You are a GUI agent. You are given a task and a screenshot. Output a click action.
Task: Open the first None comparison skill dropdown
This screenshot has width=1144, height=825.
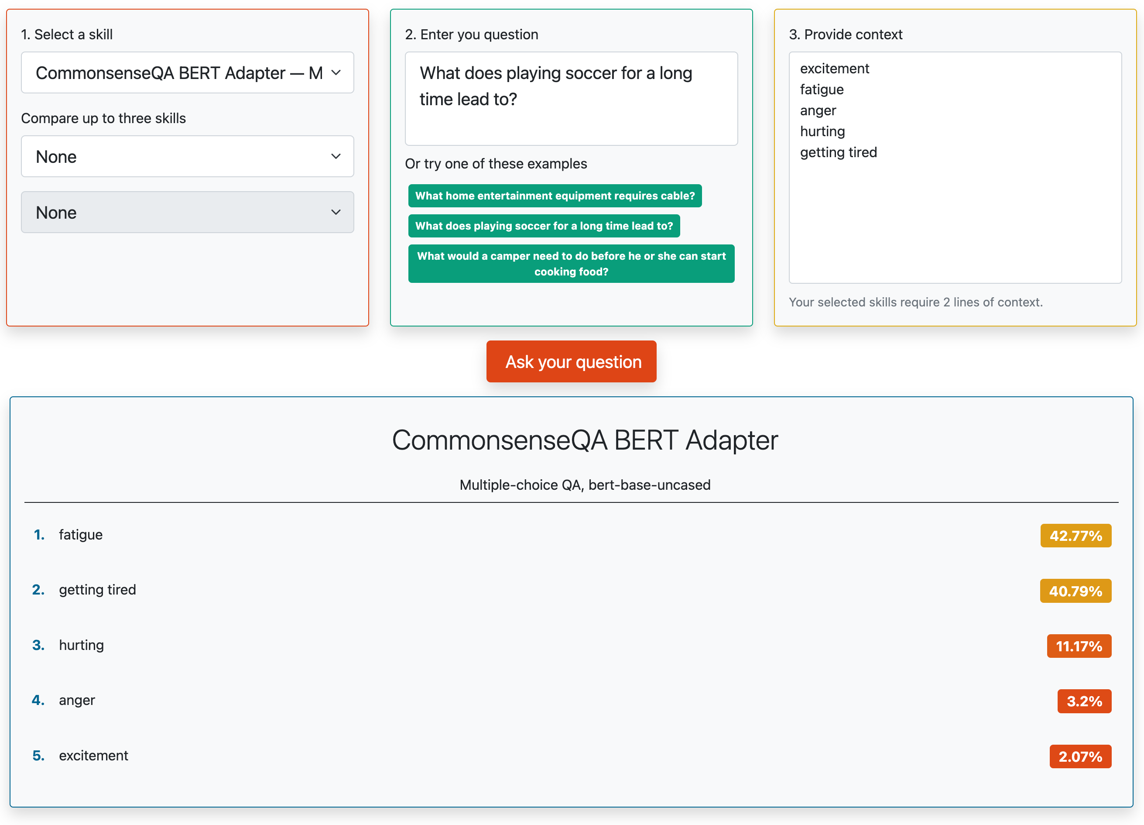(x=187, y=156)
